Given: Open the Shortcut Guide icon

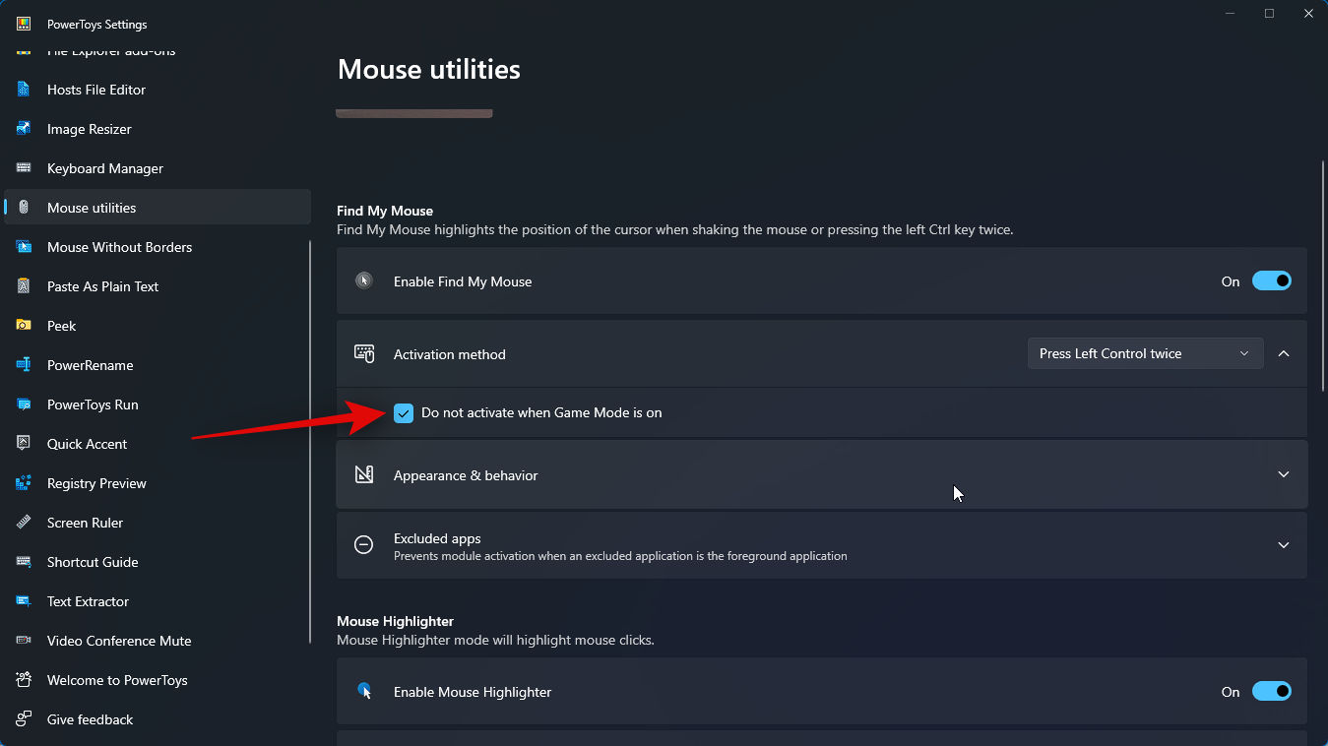Looking at the screenshot, I should [24, 562].
